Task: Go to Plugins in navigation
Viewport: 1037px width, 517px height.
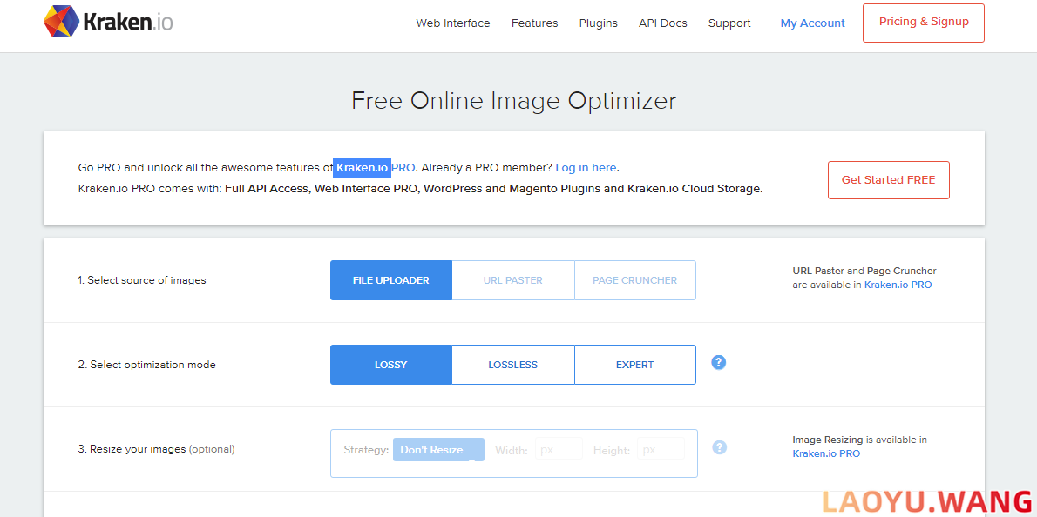Action: point(599,23)
